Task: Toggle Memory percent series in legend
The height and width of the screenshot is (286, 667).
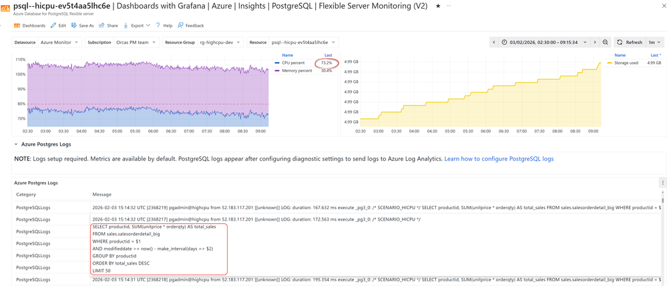Action: coord(297,71)
